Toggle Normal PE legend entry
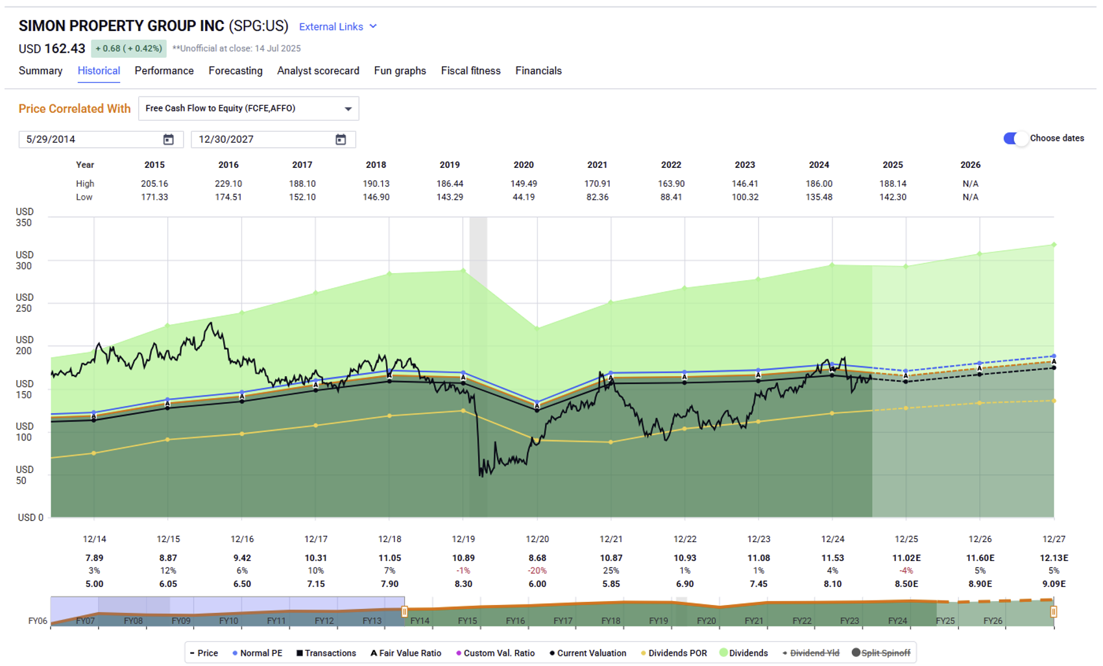Image resolution: width=1103 pixels, height=666 pixels. coord(257,653)
